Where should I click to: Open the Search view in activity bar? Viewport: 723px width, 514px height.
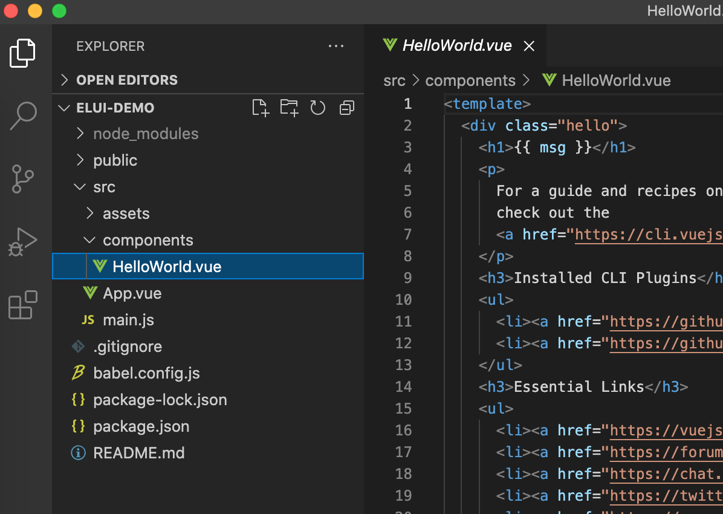pos(23,115)
